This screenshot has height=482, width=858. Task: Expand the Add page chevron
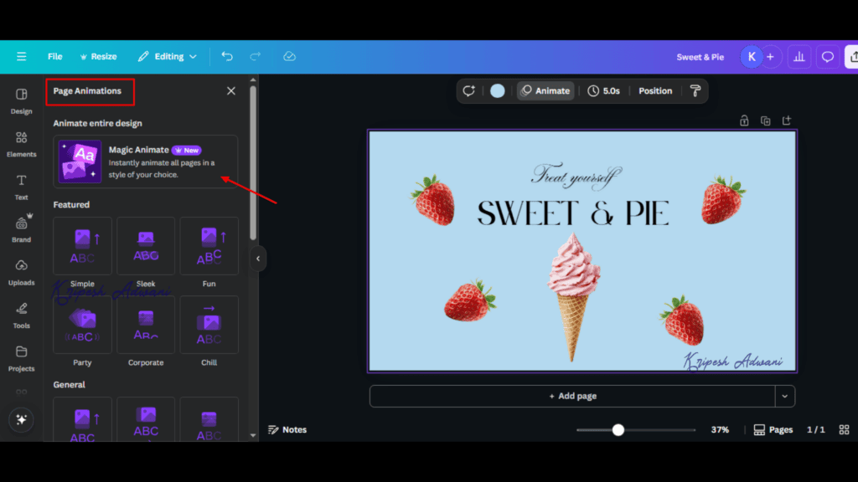coord(784,396)
